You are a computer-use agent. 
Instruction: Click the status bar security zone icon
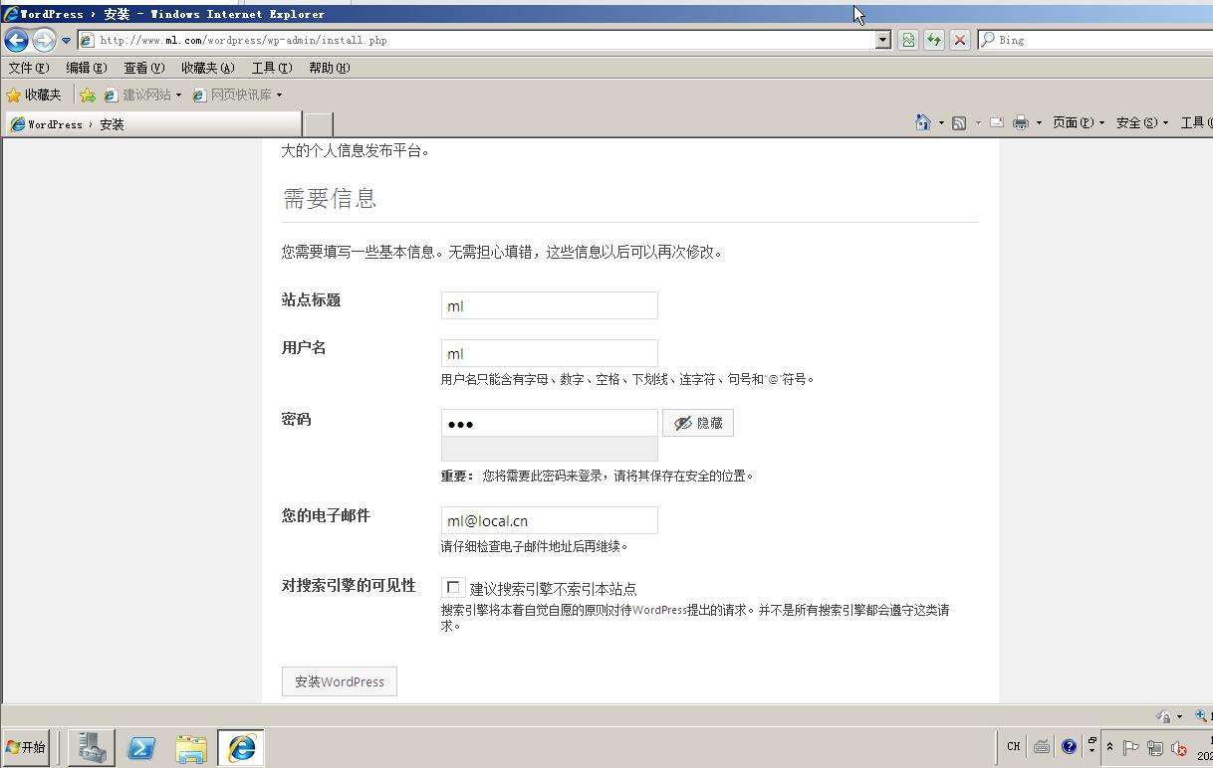coord(1163,716)
